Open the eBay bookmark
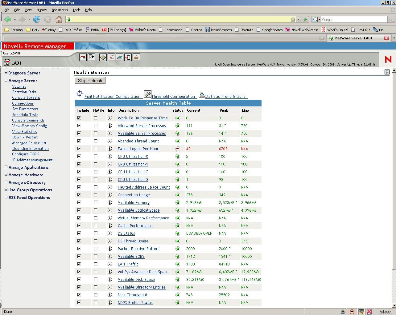Screen dimensions: 396x315 (49, 30)
